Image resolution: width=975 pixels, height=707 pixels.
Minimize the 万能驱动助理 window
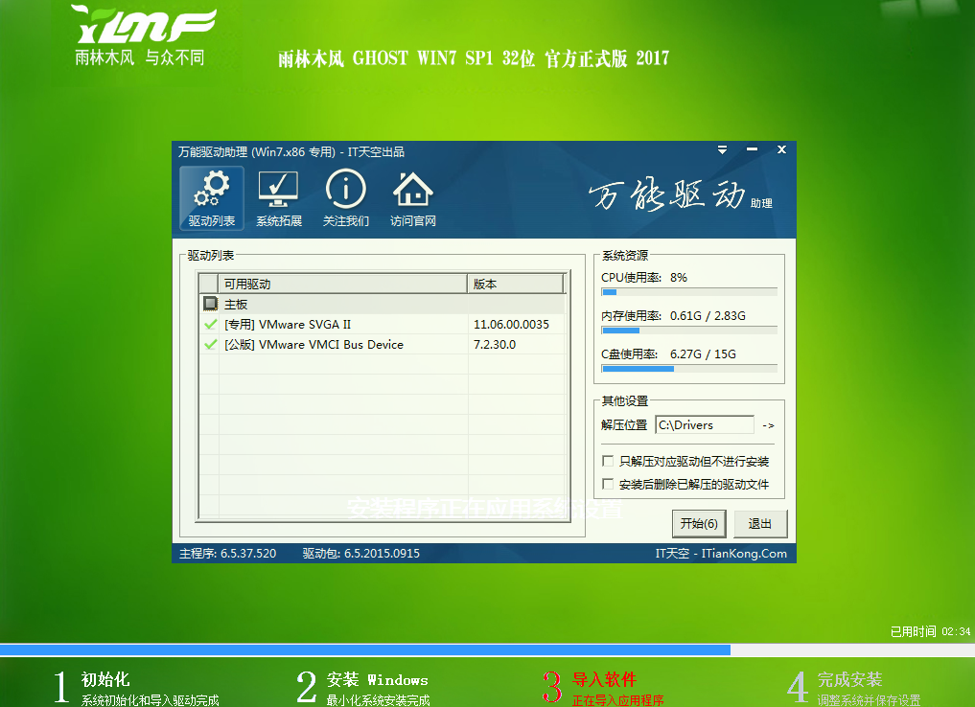(752, 149)
